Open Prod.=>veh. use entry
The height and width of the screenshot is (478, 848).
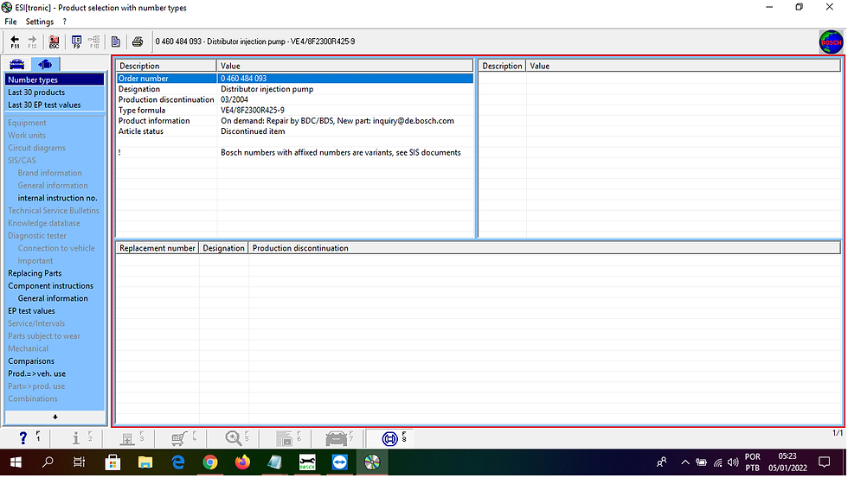tap(36, 373)
